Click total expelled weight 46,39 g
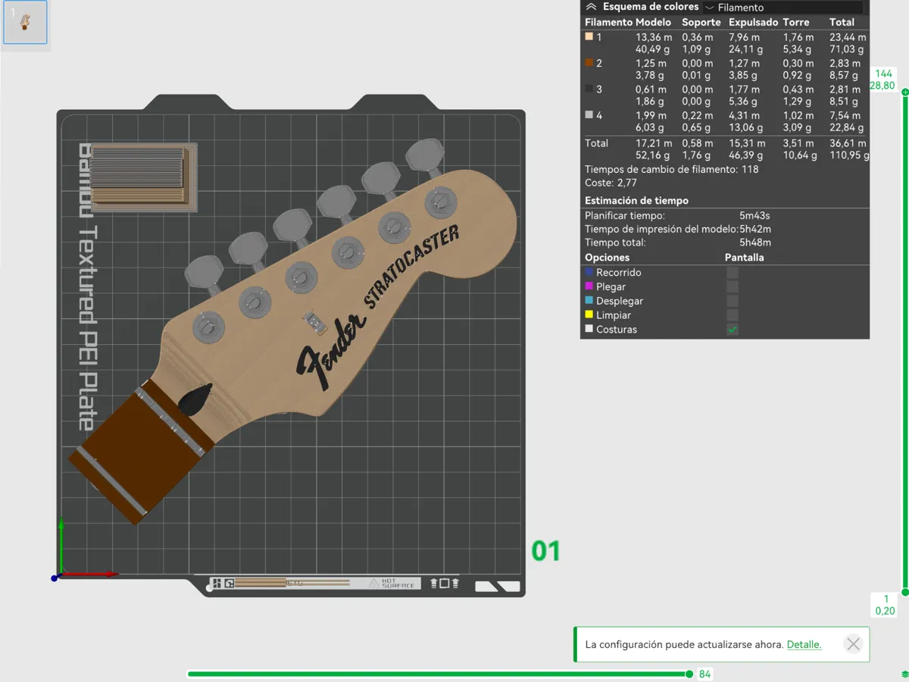909x682 pixels. [746, 155]
